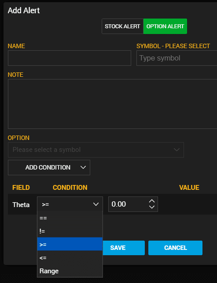Choose the == operator from list
The image size is (217, 283).
coord(70,218)
